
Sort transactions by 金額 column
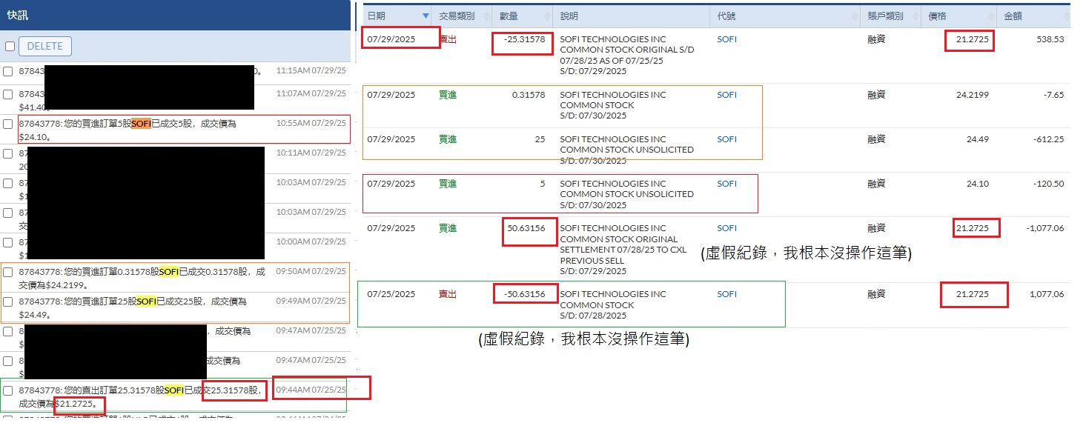click(x=1014, y=16)
